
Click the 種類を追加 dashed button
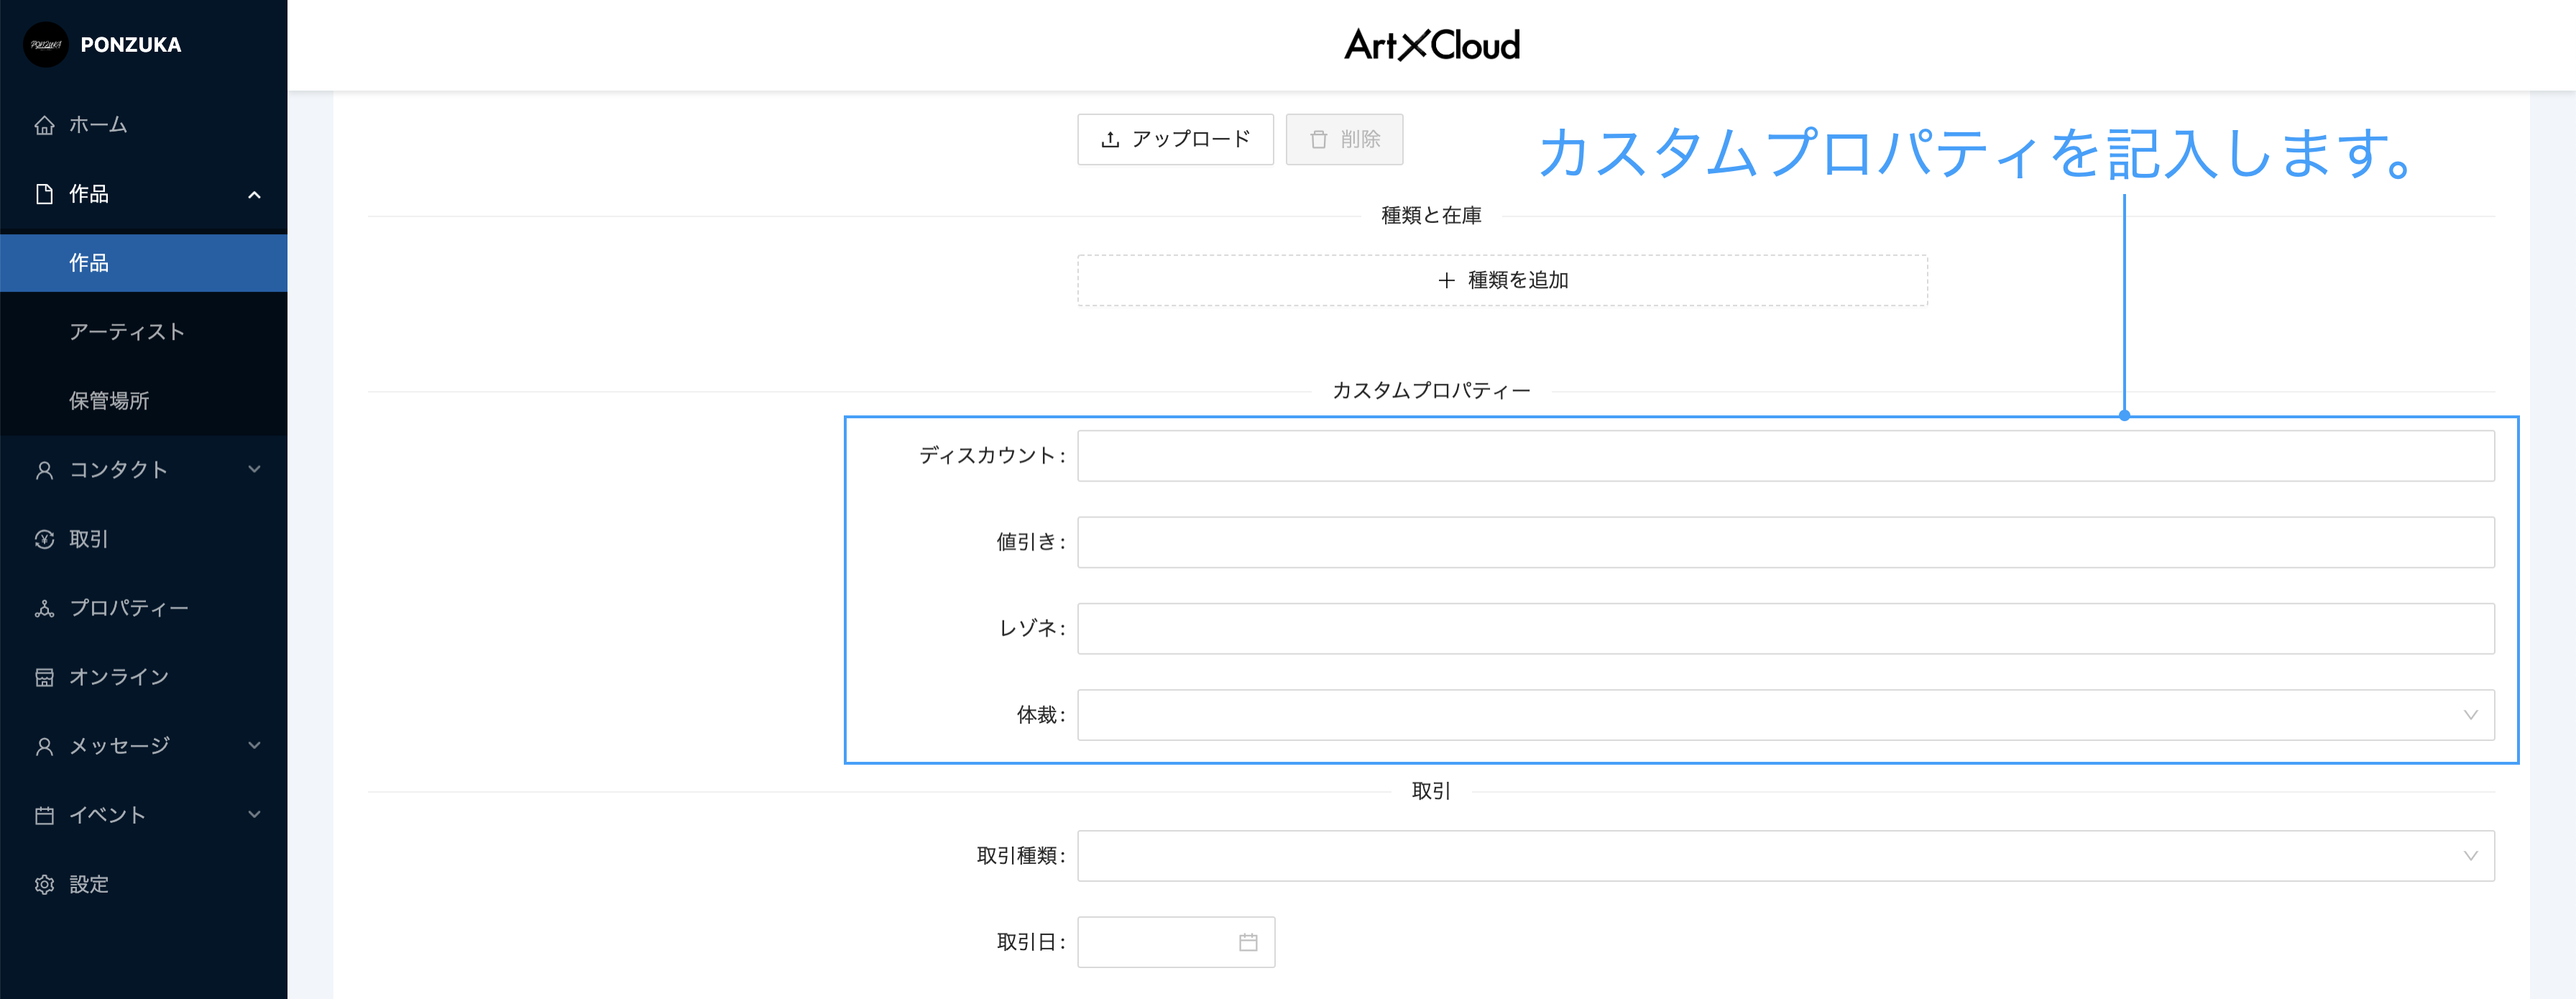(1502, 280)
